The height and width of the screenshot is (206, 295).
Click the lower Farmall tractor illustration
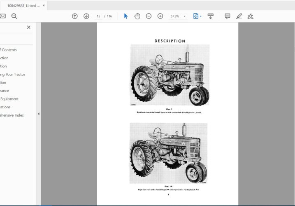tap(168, 153)
